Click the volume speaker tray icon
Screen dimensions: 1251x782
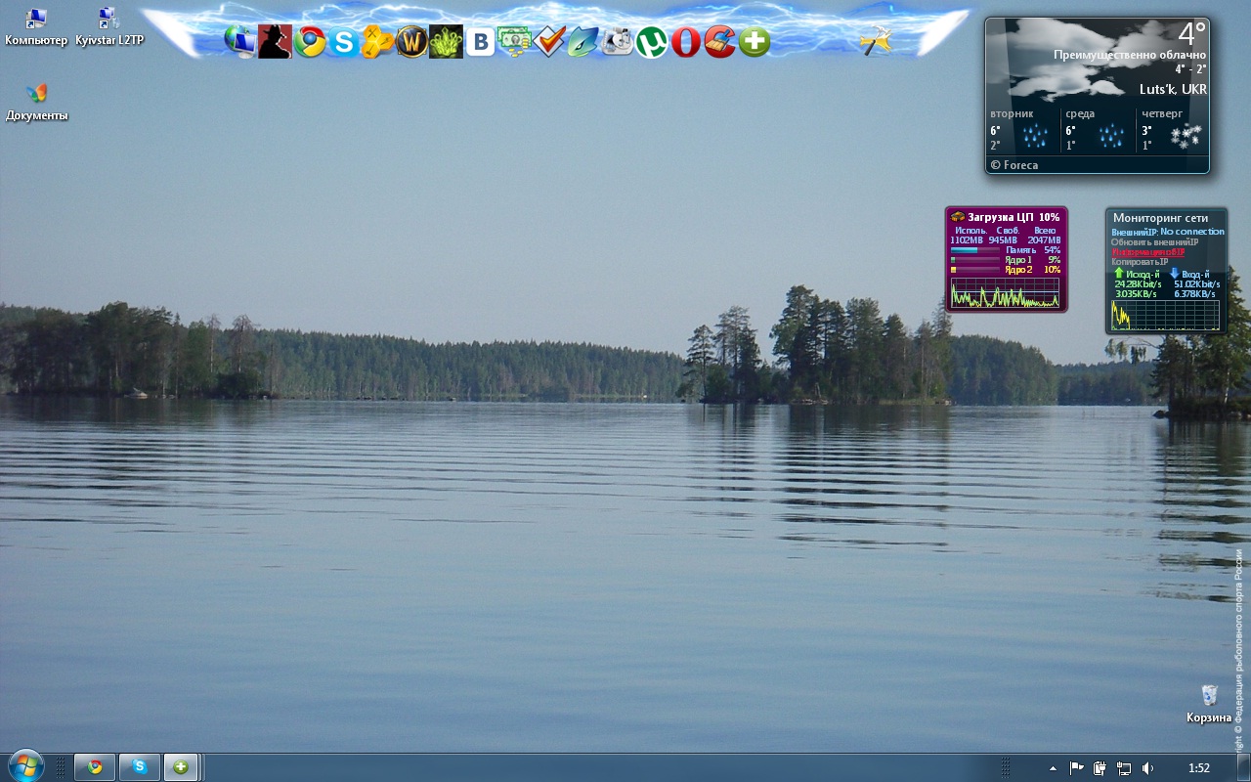(1147, 768)
